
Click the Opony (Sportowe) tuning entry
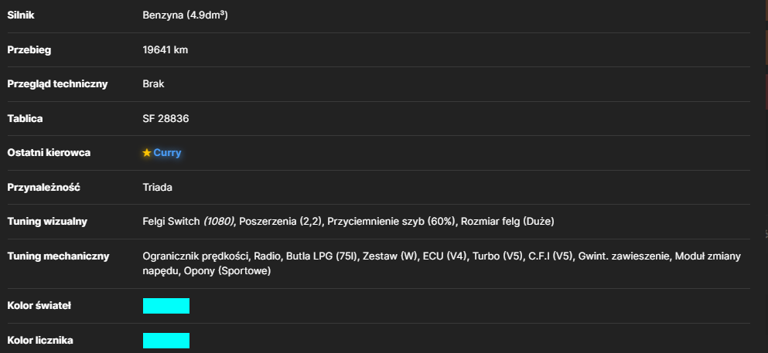pyautogui.click(x=227, y=271)
